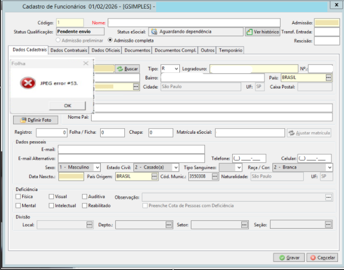Close the Folha error dialog with X
This screenshot has height=270, width=344.
coord(86,63)
